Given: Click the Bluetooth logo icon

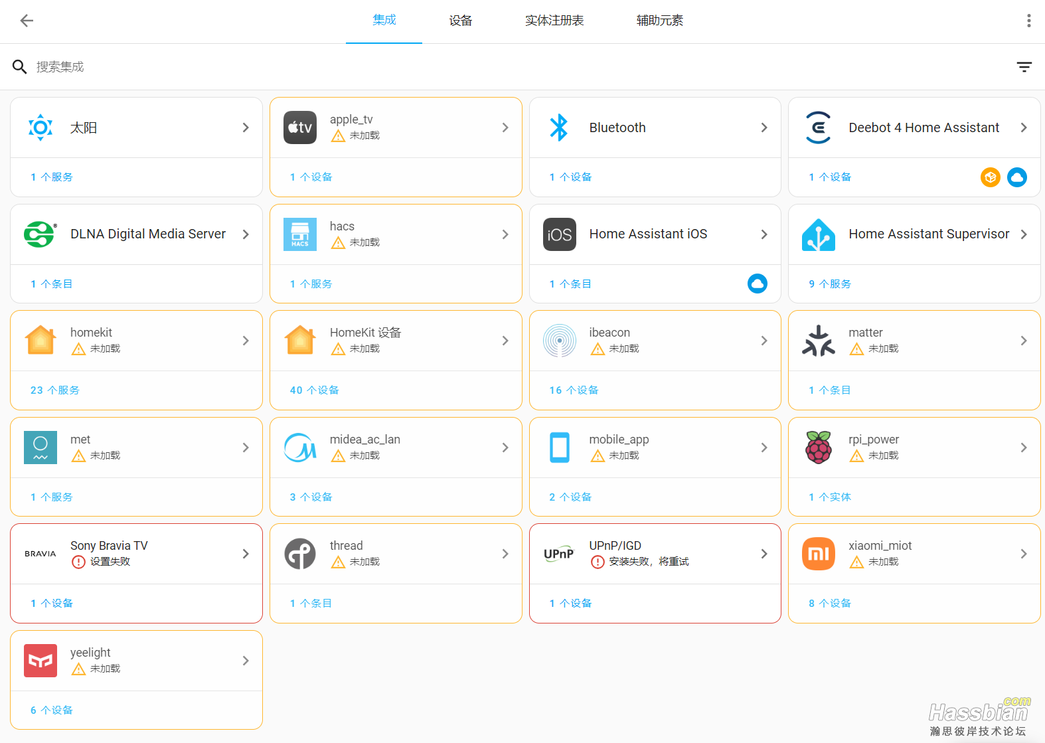Looking at the screenshot, I should (x=559, y=127).
